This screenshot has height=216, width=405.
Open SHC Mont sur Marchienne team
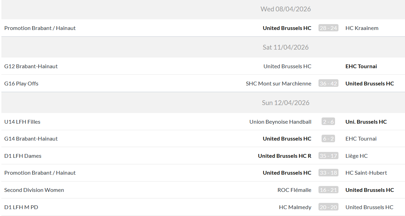click(279, 83)
